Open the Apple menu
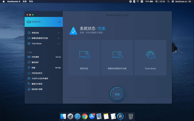This screenshot has height=121, width=194. (x=4, y=1)
